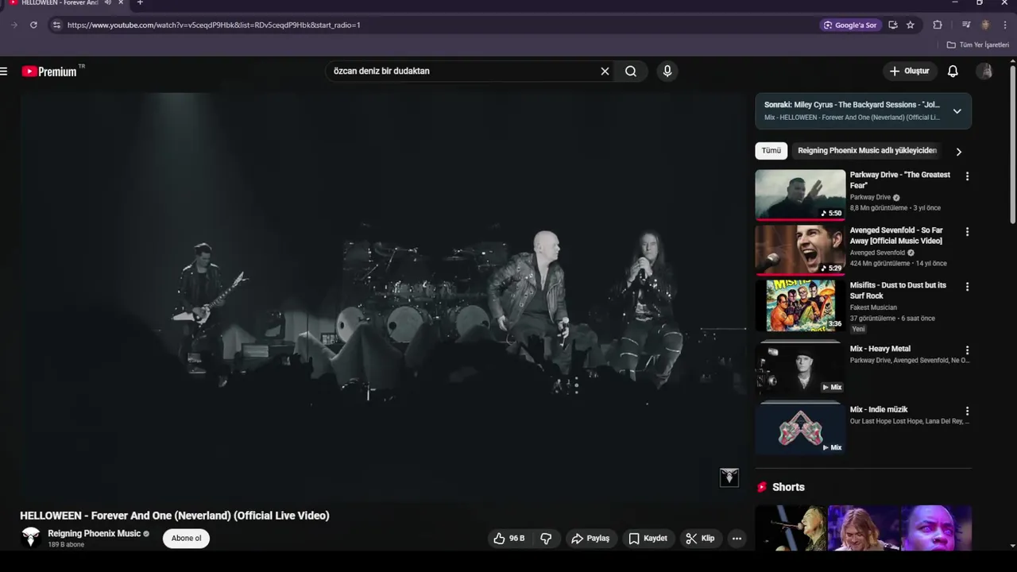1017x572 pixels.
Task: Click the Klip button
Action: (700, 538)
